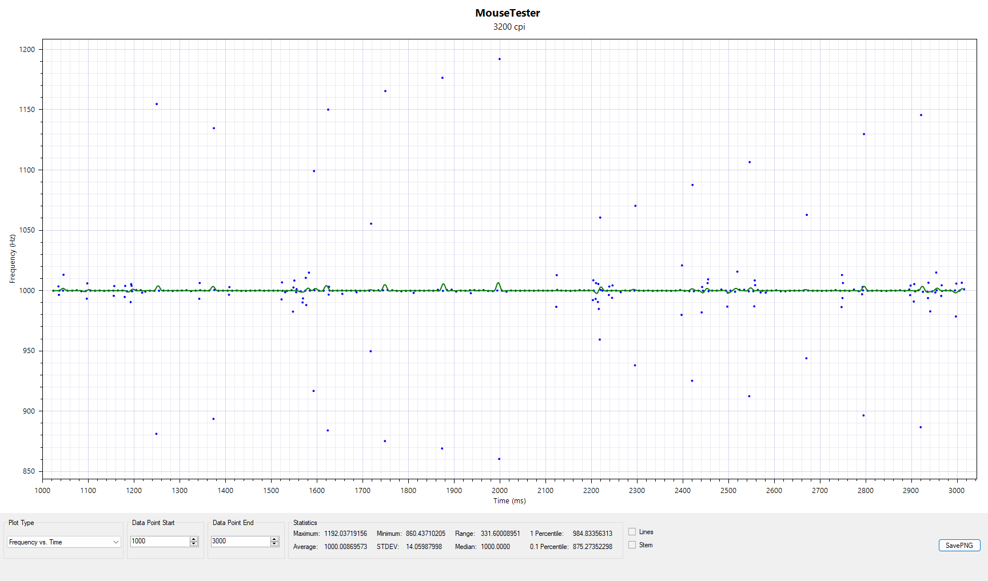
Task: Enable the Stem checkbox
Action: click(x=632, y=545)
